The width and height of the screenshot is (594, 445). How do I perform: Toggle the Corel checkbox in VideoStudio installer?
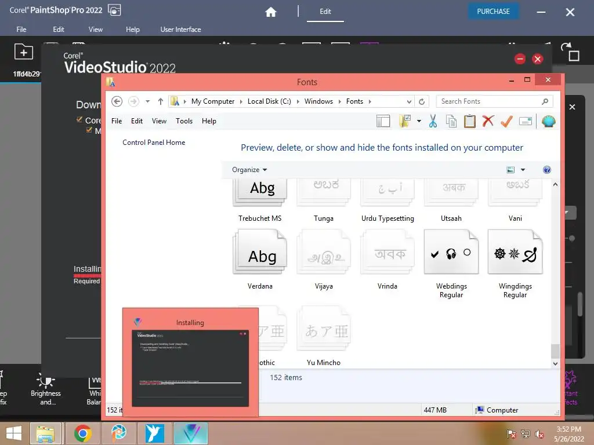click(79, 119)
